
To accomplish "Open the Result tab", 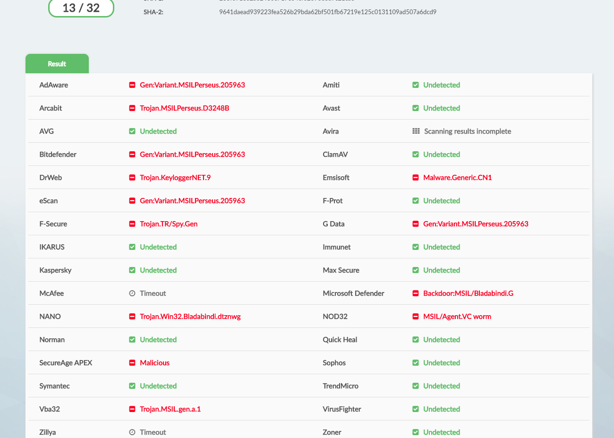I will (x=57, y=64).
